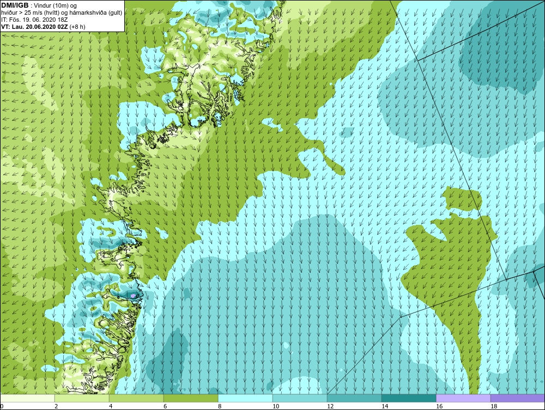
Task: Click the 12–14 m/s teal legend swatch
Action: coord(354,398)
